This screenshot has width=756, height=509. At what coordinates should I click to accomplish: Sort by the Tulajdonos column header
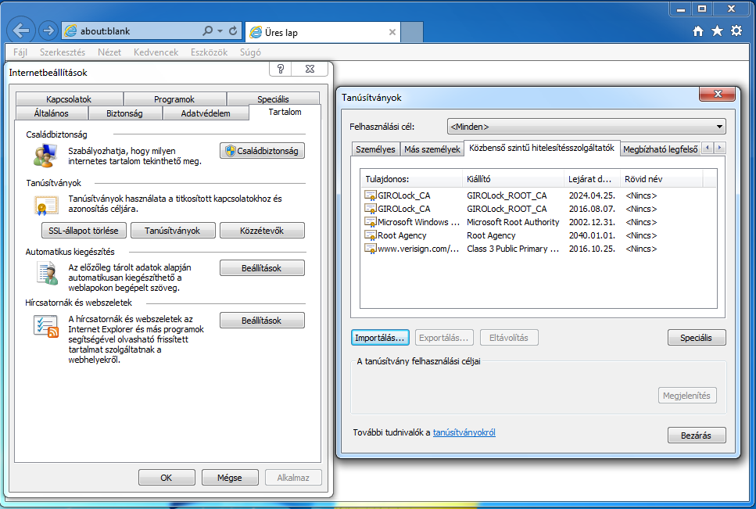[412, 179]
